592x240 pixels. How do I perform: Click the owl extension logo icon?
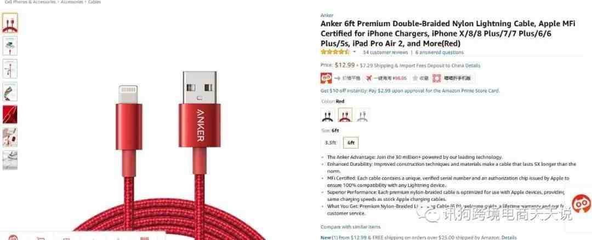(x=326, y=78)
